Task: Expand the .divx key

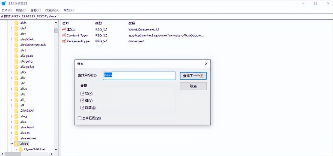Action: pyautogui.click(x=12, y=89)
